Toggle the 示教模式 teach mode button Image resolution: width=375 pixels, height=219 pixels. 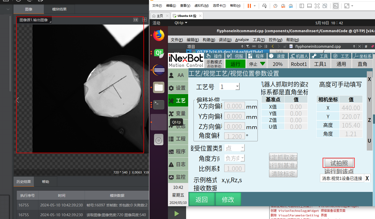coord(214,64)
